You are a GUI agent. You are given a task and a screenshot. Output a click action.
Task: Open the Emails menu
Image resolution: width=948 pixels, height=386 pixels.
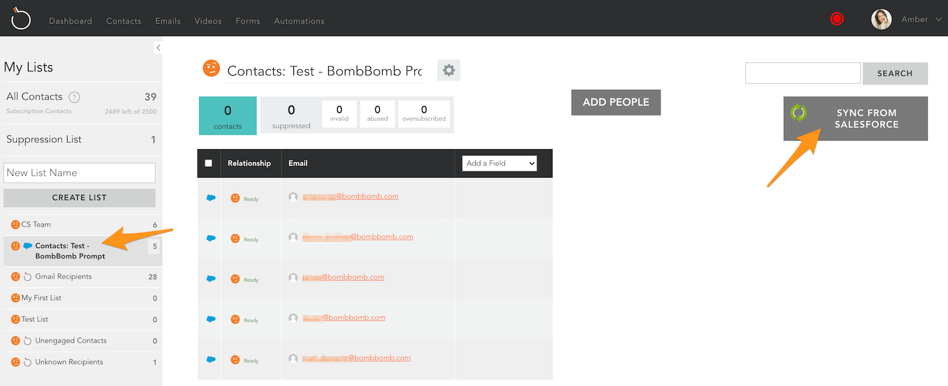168,21
